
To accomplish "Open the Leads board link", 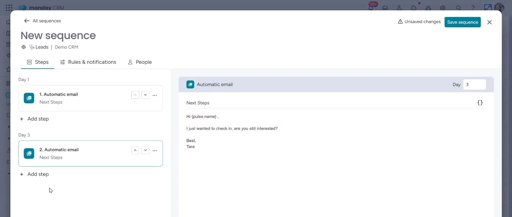I will (x=39, y=47).
